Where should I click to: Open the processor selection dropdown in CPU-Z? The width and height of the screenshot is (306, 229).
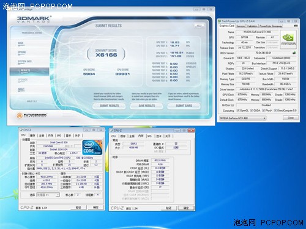pos(48,195)
